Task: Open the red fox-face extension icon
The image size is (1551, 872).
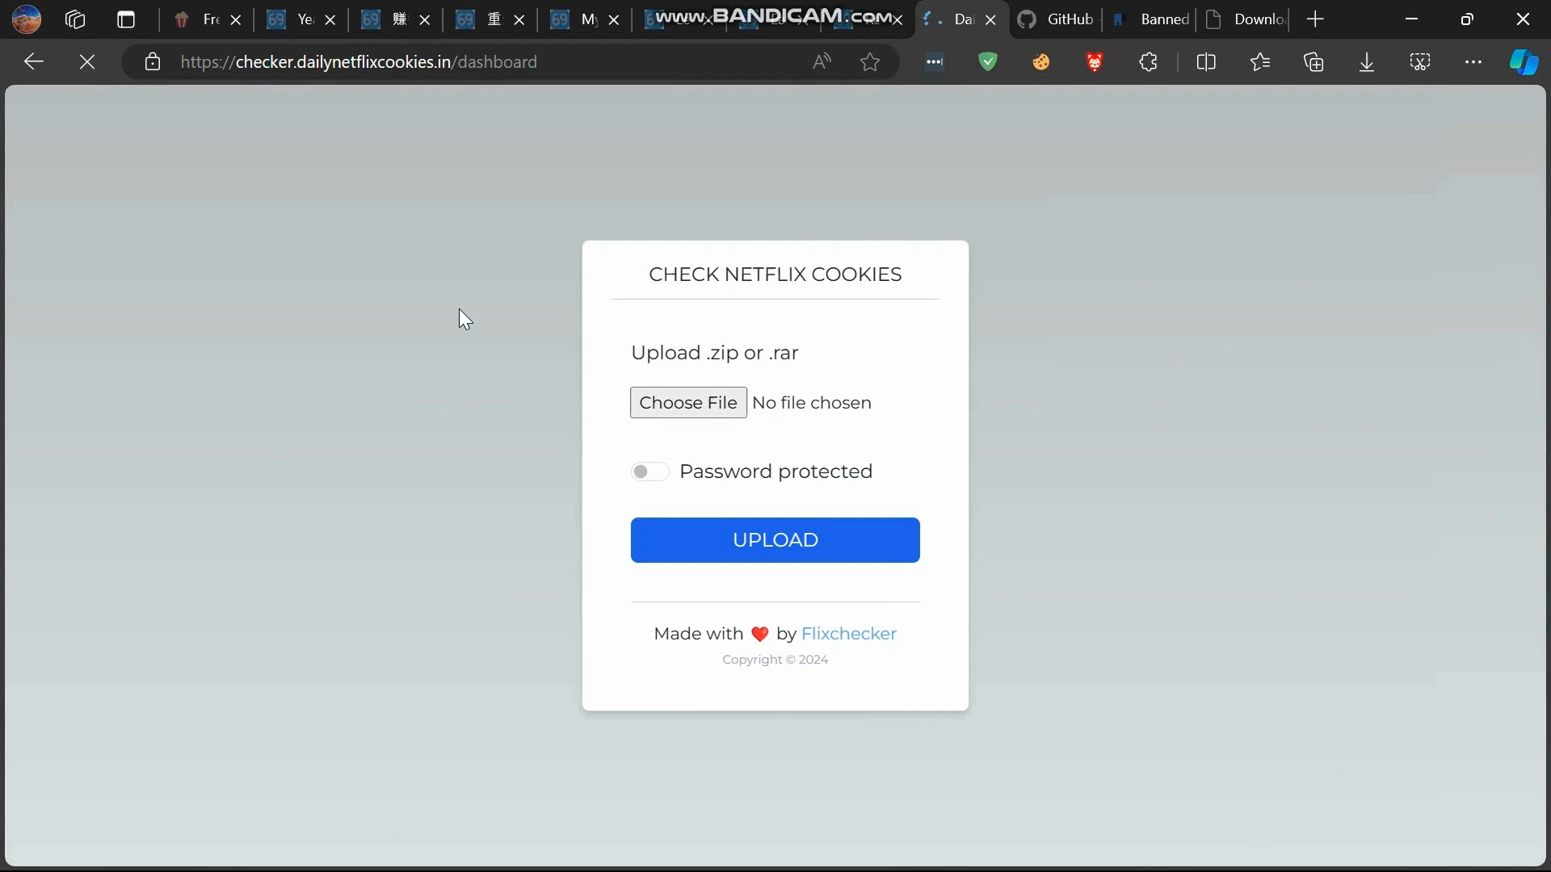Action: 1095,62
